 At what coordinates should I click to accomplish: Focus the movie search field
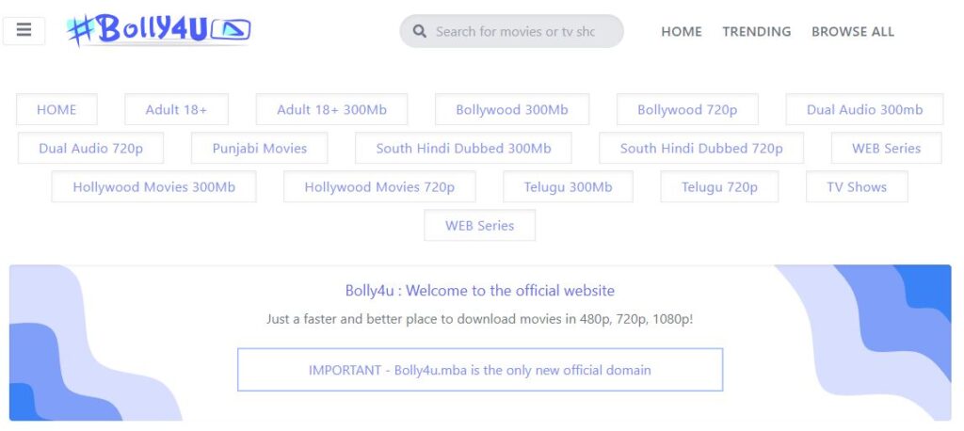(x=511, y=31)
